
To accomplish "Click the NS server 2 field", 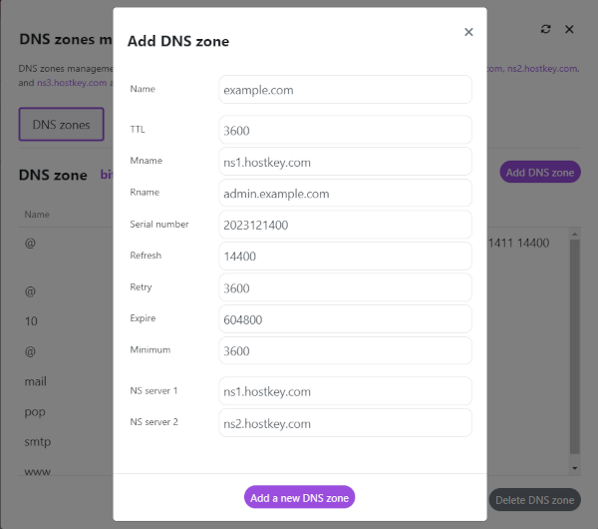I will pyautogui.click(x=345, y=423).
